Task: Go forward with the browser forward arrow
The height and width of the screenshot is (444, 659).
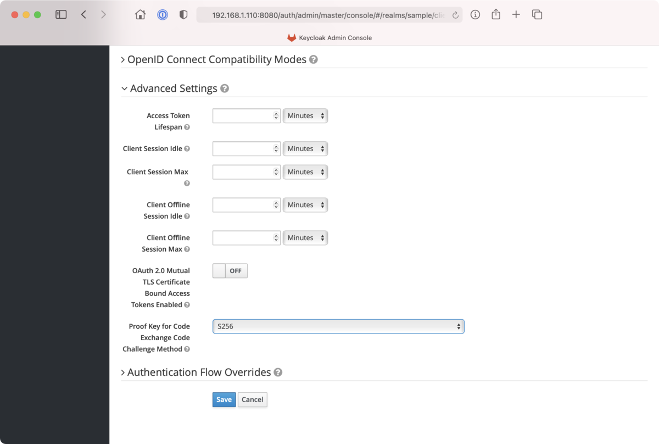Action: click(103, 15)
